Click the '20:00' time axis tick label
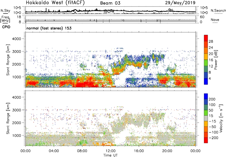Image resolution: width=226 pixels, height=157 pixels. point(167,151)
